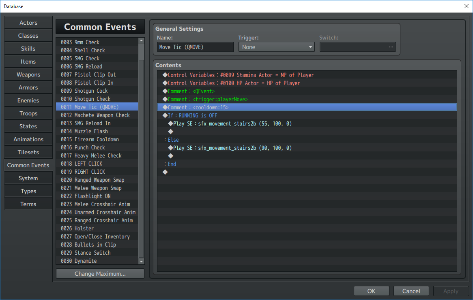Click the Switch ellipsis selector field

coord(357,47)
